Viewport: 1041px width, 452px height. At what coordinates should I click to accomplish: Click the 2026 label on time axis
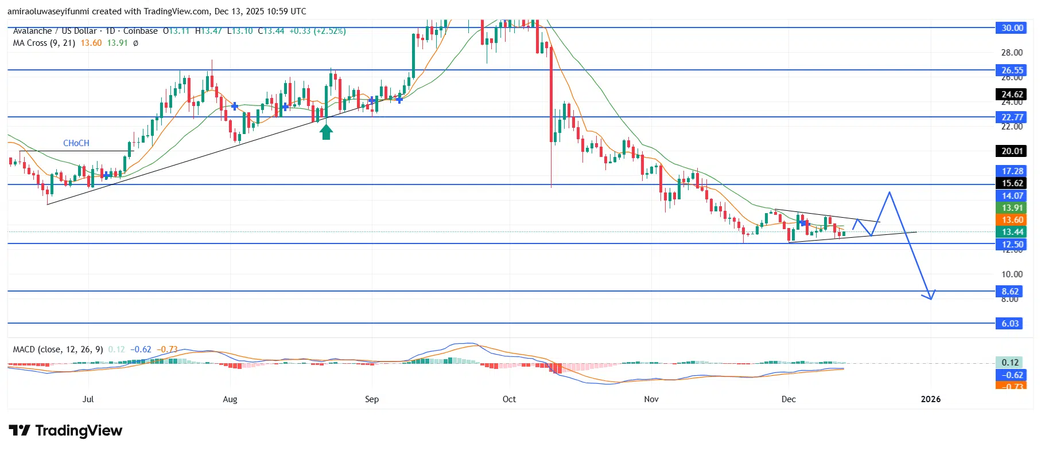point(930,399)
